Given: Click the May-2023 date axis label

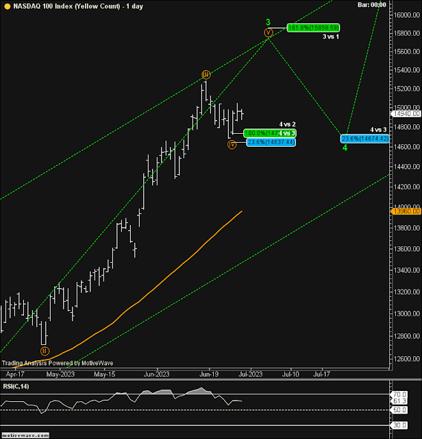Looking at the screenshot, I should (60, 374).
